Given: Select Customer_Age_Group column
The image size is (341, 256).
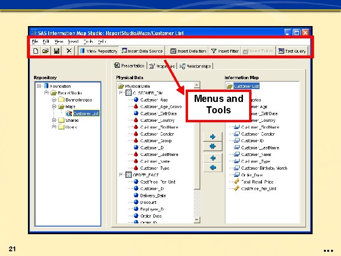Looking at the screenshot, I should point(161,107).
